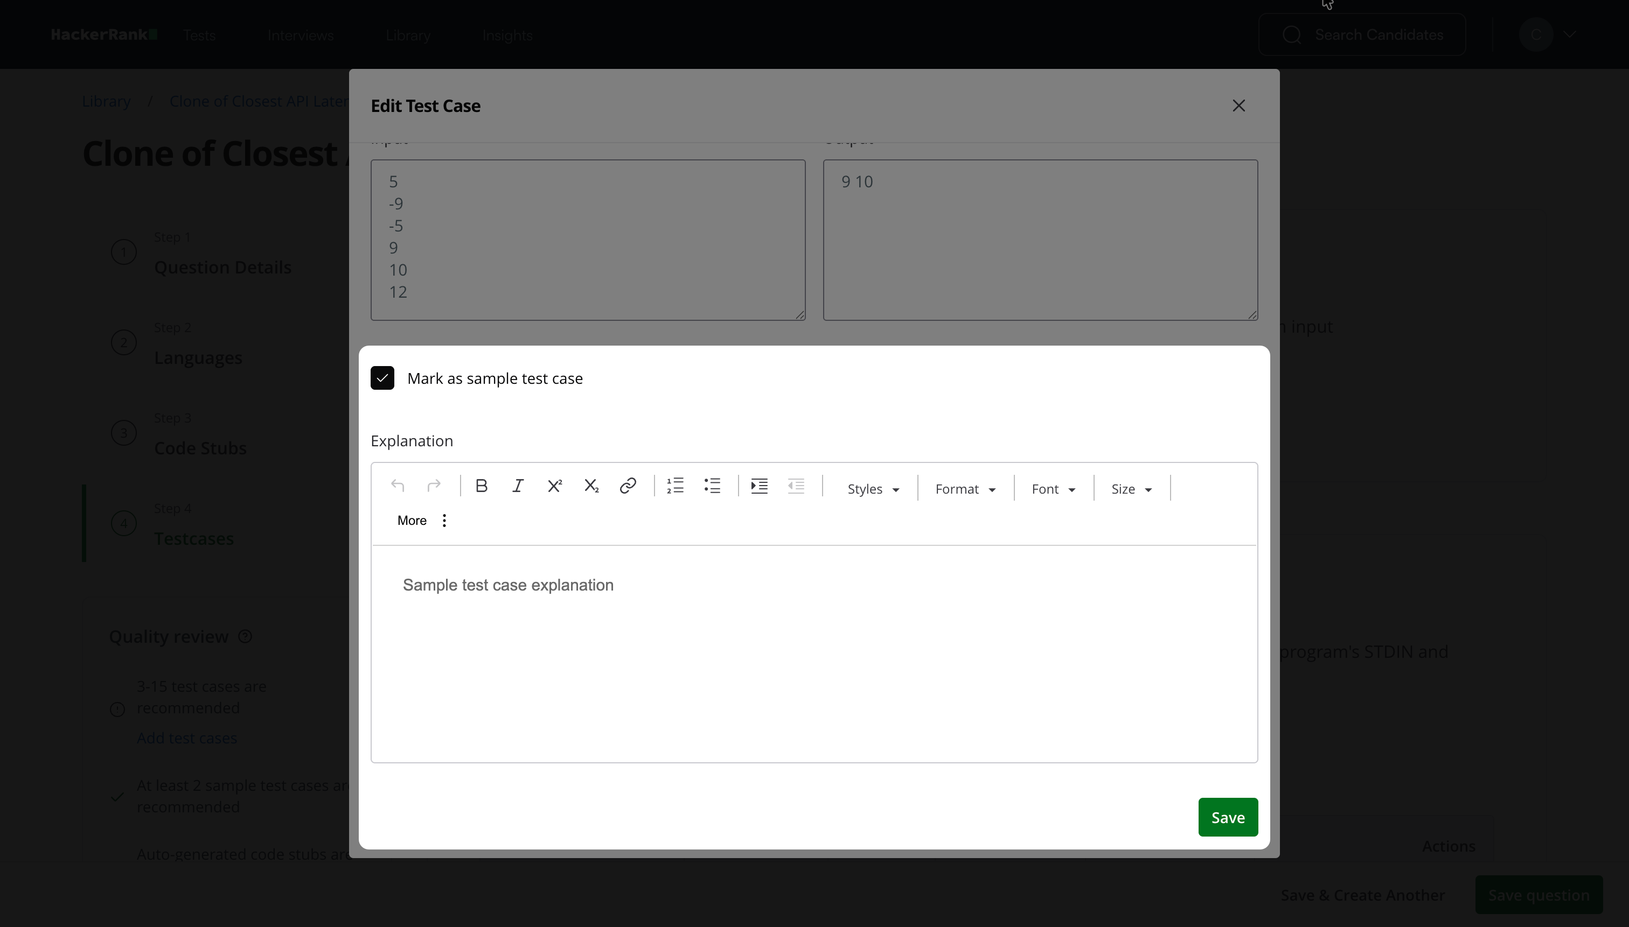
Task: Go to Step 1 Question Details
Action: pos(201,254)
